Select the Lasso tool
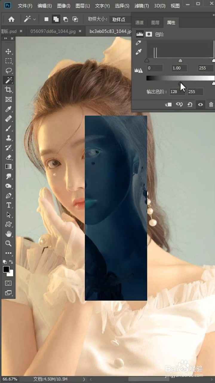The width and height of the screenshot is (215, 383). point(8,71)
